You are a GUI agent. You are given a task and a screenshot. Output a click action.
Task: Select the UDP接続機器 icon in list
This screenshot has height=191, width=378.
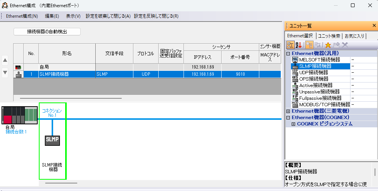coord(295,72)
